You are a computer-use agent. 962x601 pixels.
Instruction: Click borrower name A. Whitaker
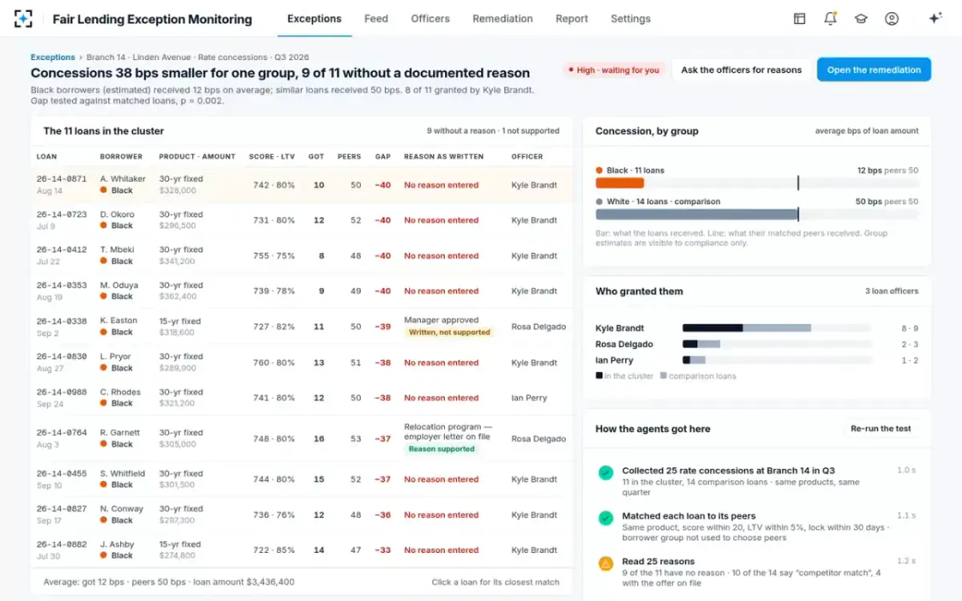tap(123, 179)
